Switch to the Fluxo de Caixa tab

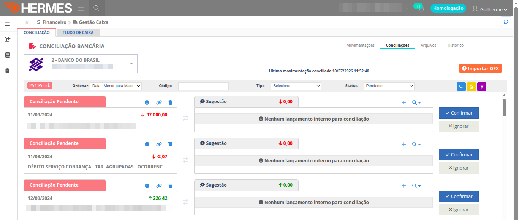pos(78,33)
